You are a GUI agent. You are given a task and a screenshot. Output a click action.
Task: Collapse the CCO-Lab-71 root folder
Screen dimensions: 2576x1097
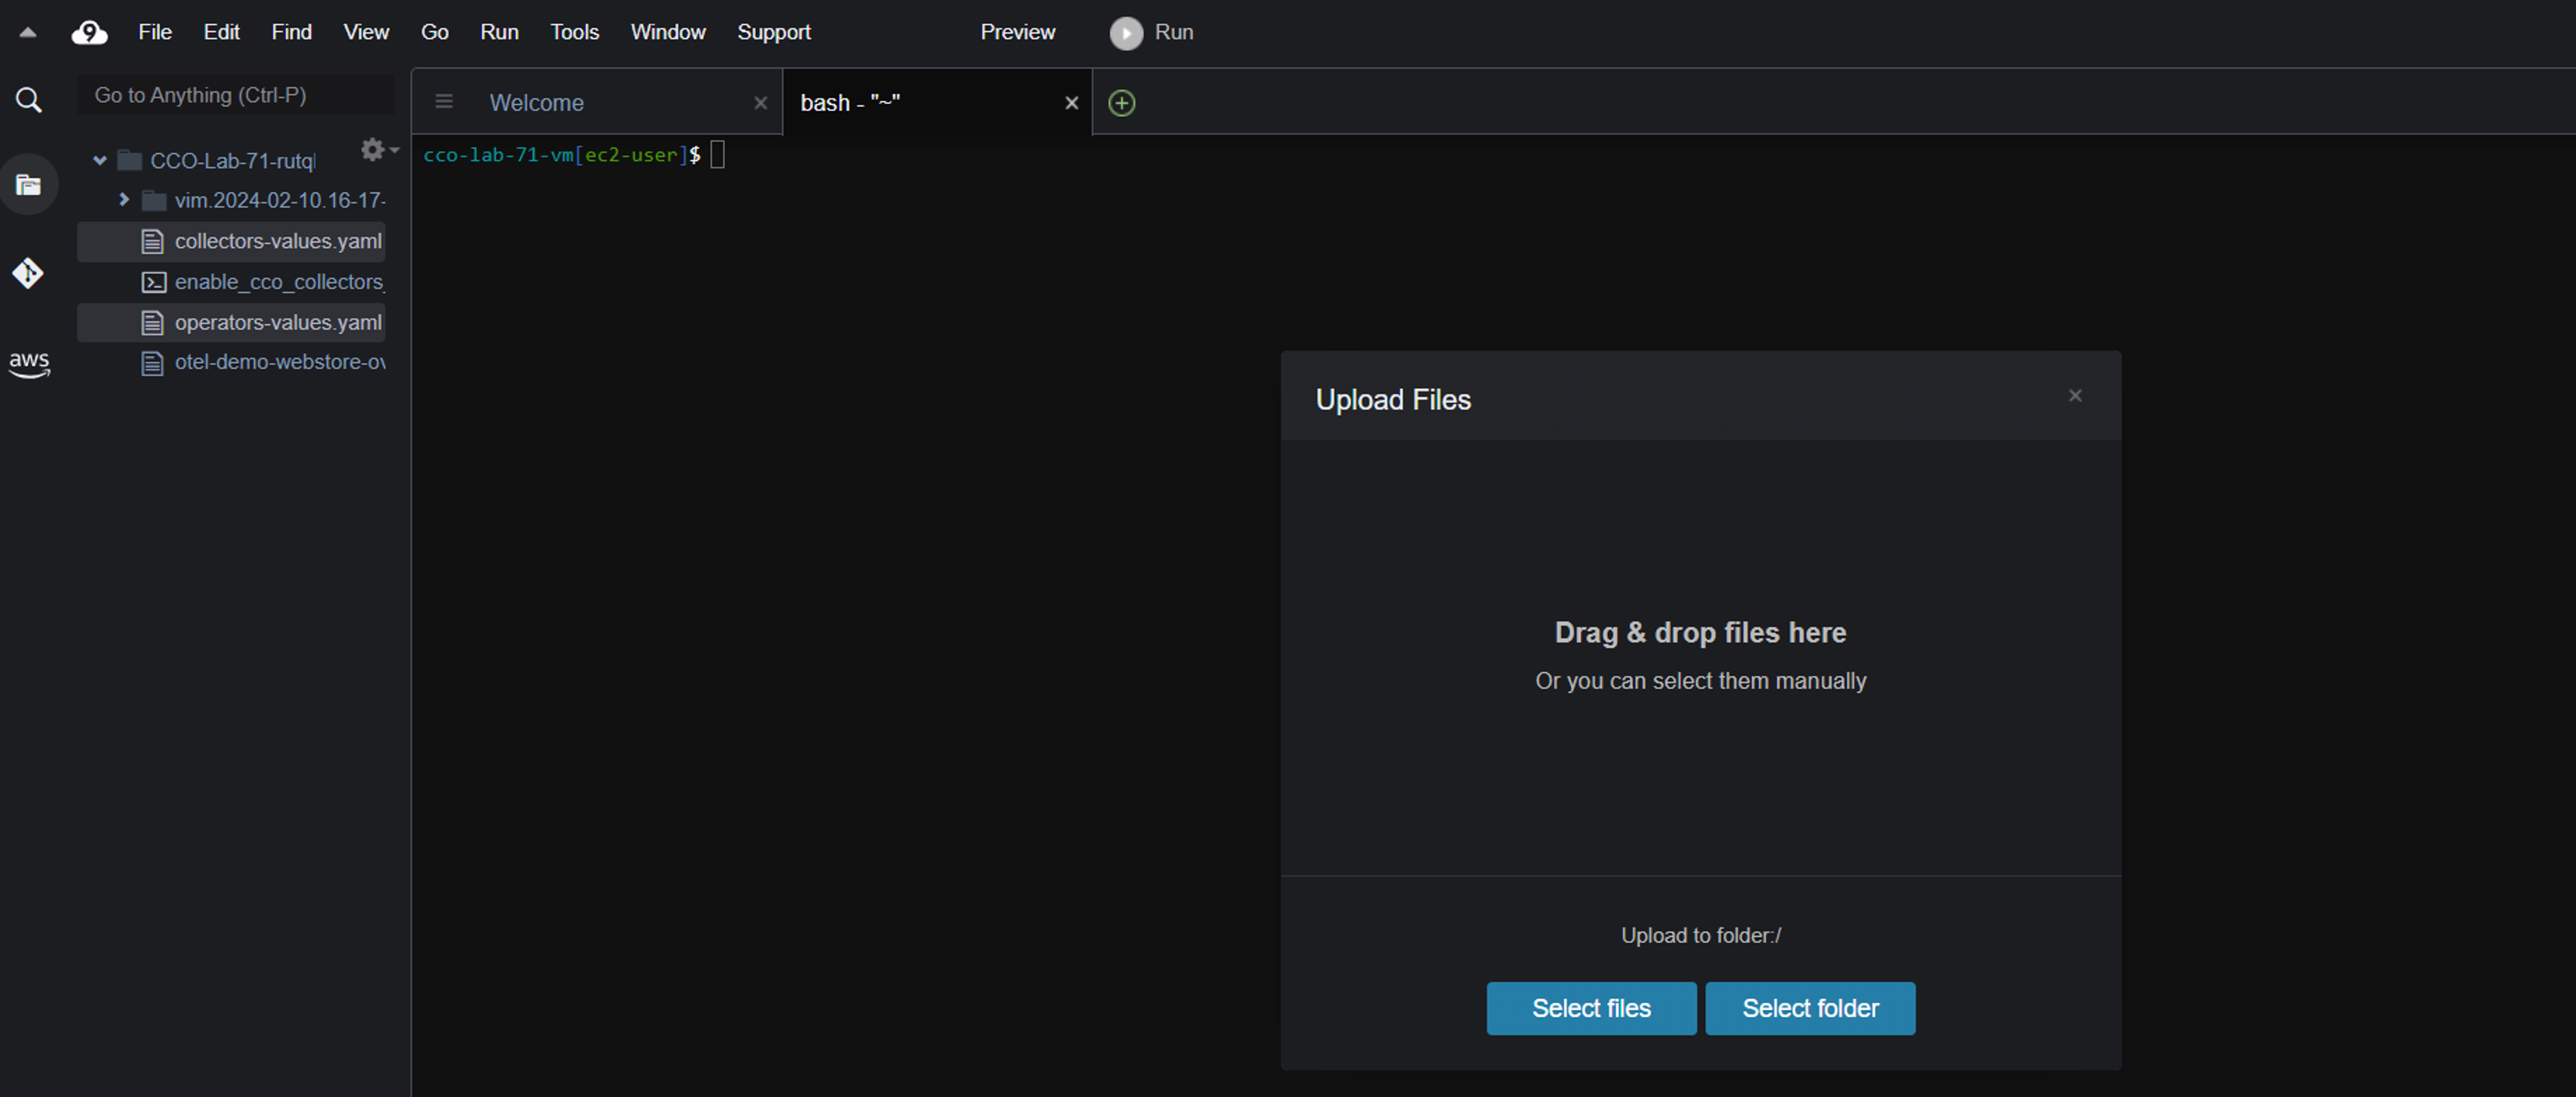pos(99,160)
